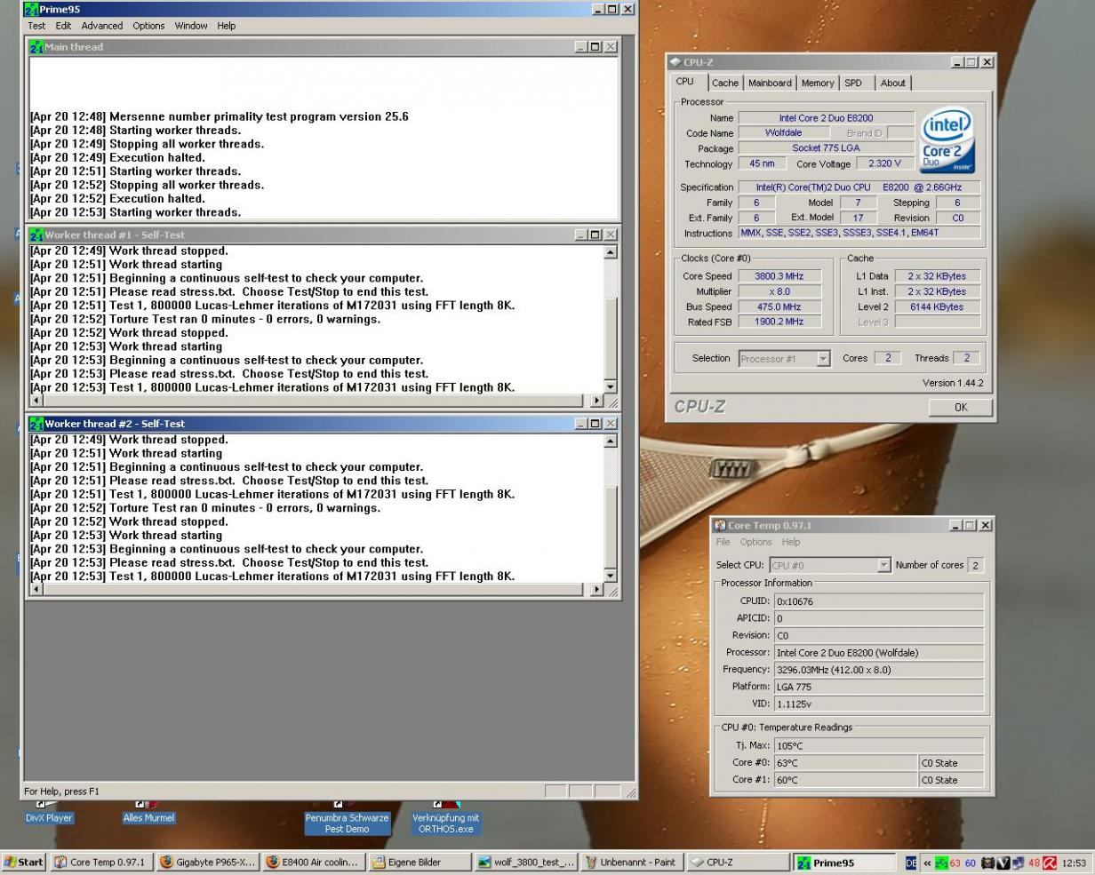Switch to E8400 Air cooling taskbar button
Screen dimensions: 1095x875
click(x=314, y=862)
